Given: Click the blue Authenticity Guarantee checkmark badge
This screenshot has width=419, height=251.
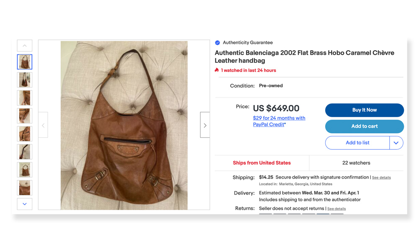Looking at the screenshot, I should tap(217, 42).
